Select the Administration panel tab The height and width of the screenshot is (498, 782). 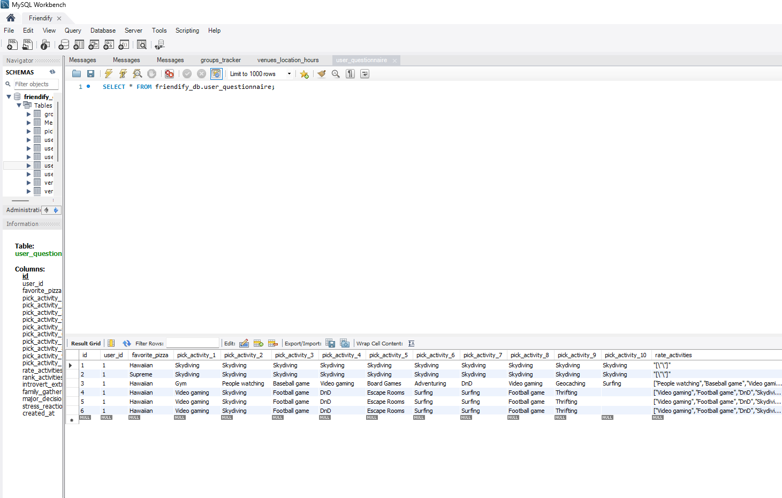click(24, 210)
